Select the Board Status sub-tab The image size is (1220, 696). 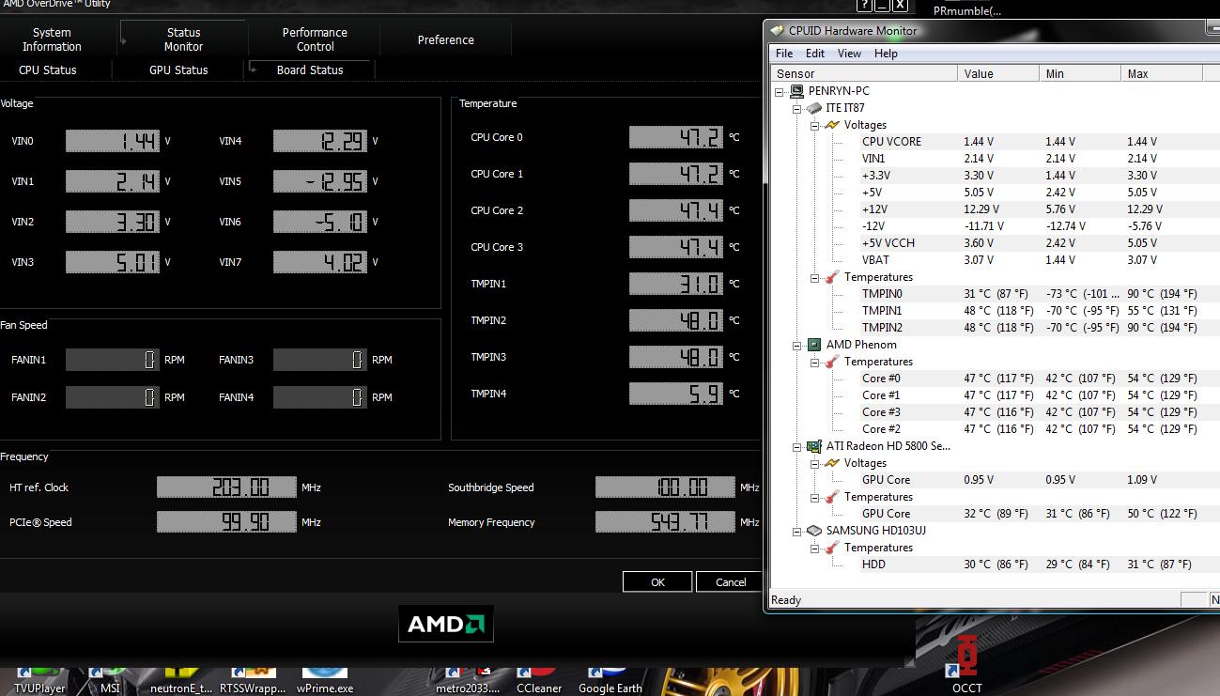tap(310, 70)
